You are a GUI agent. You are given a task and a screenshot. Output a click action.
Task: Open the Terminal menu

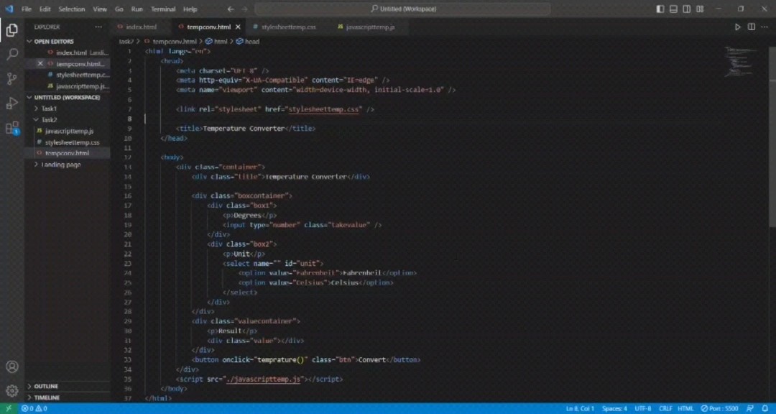163,9
